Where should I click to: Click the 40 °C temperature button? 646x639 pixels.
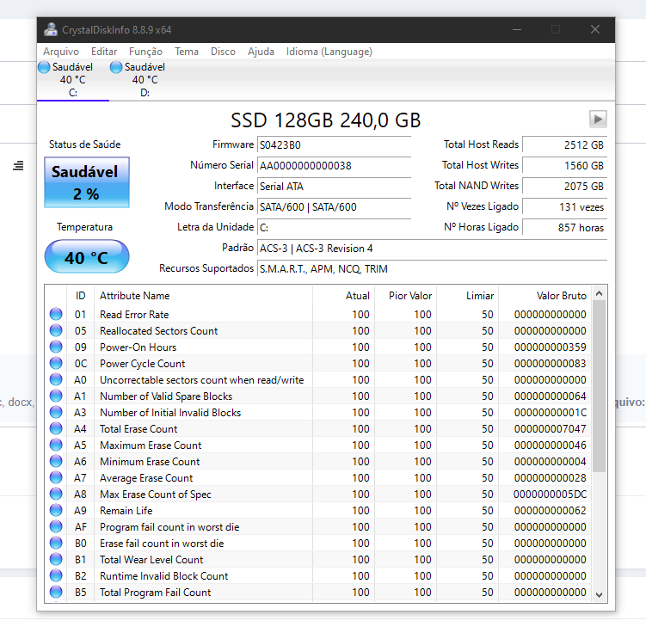(x=87, y=256)
